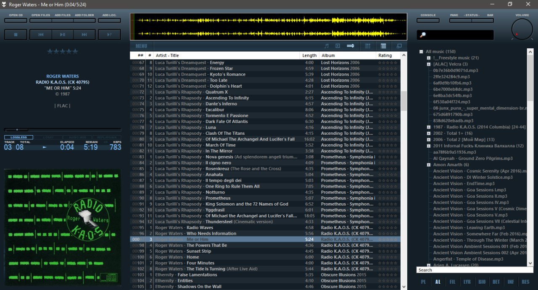
Task: Expand the !_ Freestyle music node
Action: [428, 58]
